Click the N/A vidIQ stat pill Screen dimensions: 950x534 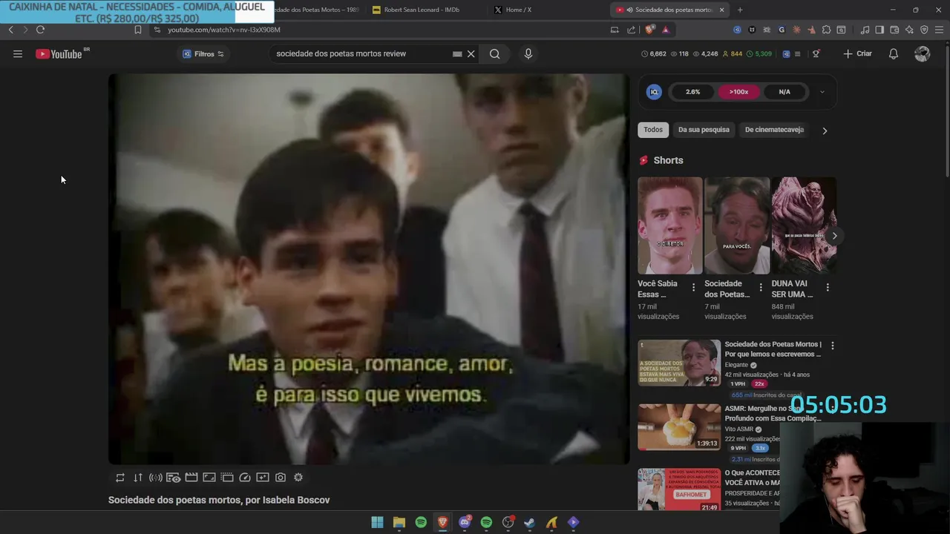(x=784, y=92)
